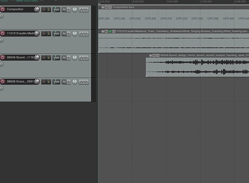Set the cursor at 0:04.000 on the ruler
The width and height of the screenshot is (249, 183).
coord(173,2)
